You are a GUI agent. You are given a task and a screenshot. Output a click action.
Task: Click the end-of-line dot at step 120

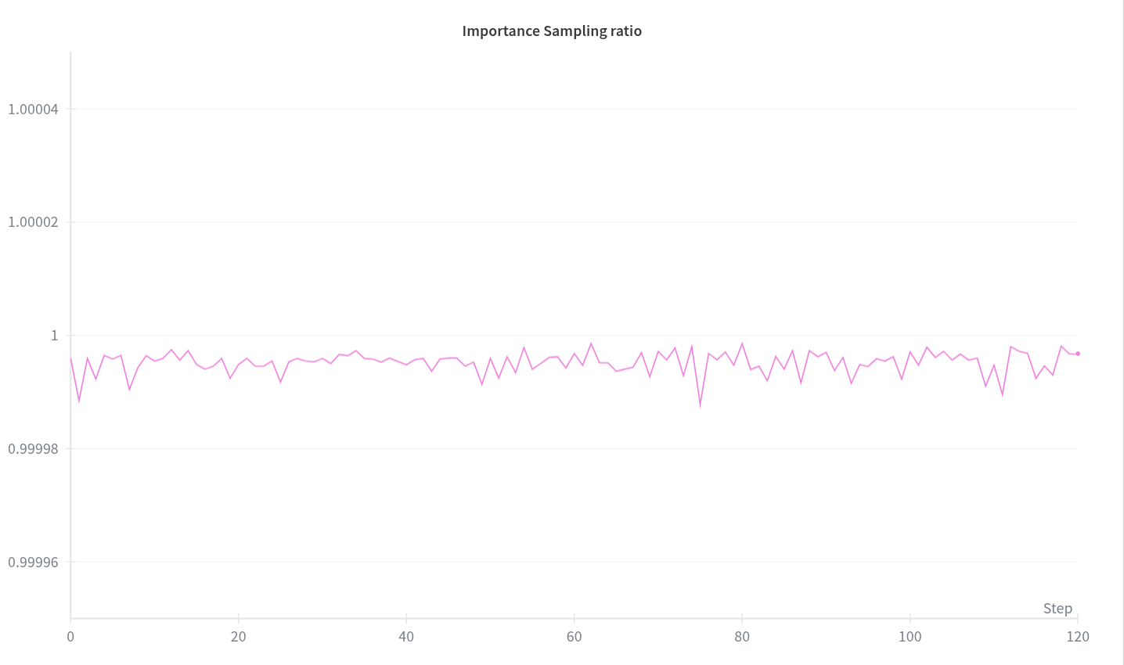(x=1078, y=354)
